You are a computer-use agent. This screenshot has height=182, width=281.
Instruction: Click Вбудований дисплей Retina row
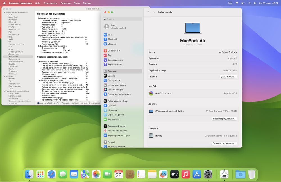coord(193,111)
